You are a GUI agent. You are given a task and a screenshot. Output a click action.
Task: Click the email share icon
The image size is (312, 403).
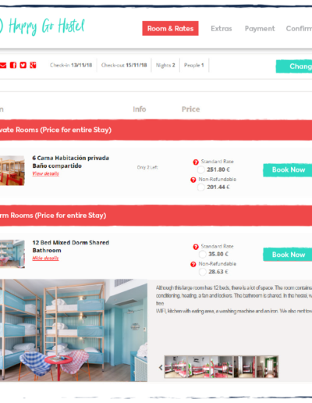pyautogui.click(x=2, y=65)
